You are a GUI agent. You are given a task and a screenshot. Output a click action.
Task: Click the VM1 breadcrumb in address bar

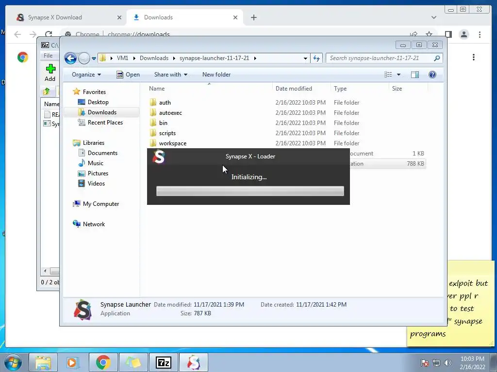(122, 58)
